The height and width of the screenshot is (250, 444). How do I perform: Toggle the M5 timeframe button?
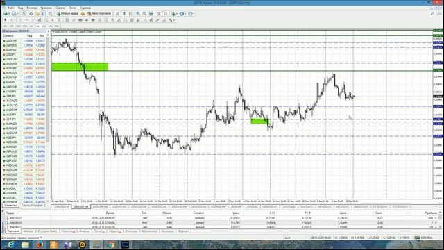pyautogui.click(x=12, y=26)
